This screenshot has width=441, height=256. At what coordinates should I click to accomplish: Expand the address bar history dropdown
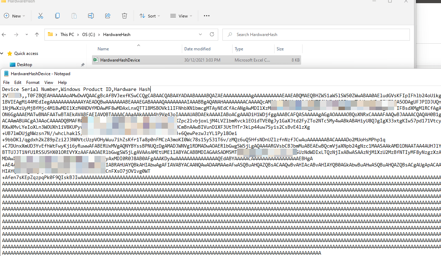(200, 35)
